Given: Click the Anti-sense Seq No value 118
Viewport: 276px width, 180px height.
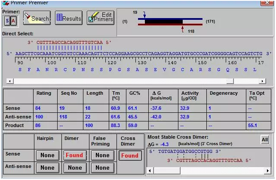Looking at the screenshot, I should (63, 117).
